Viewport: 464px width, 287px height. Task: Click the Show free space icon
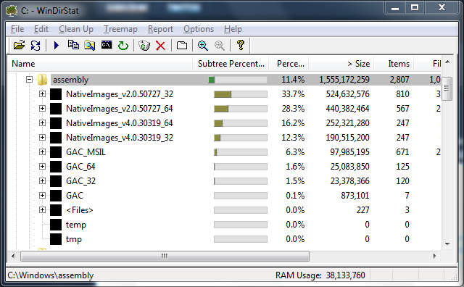tap(182, 45)
